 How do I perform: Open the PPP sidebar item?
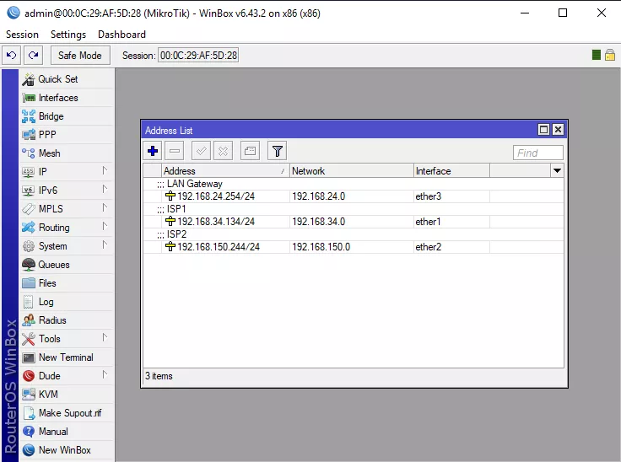click(x=67, y=135)
